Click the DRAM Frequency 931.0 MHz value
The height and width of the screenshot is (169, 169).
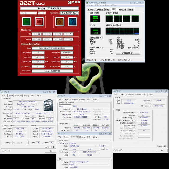pos(144,112)
